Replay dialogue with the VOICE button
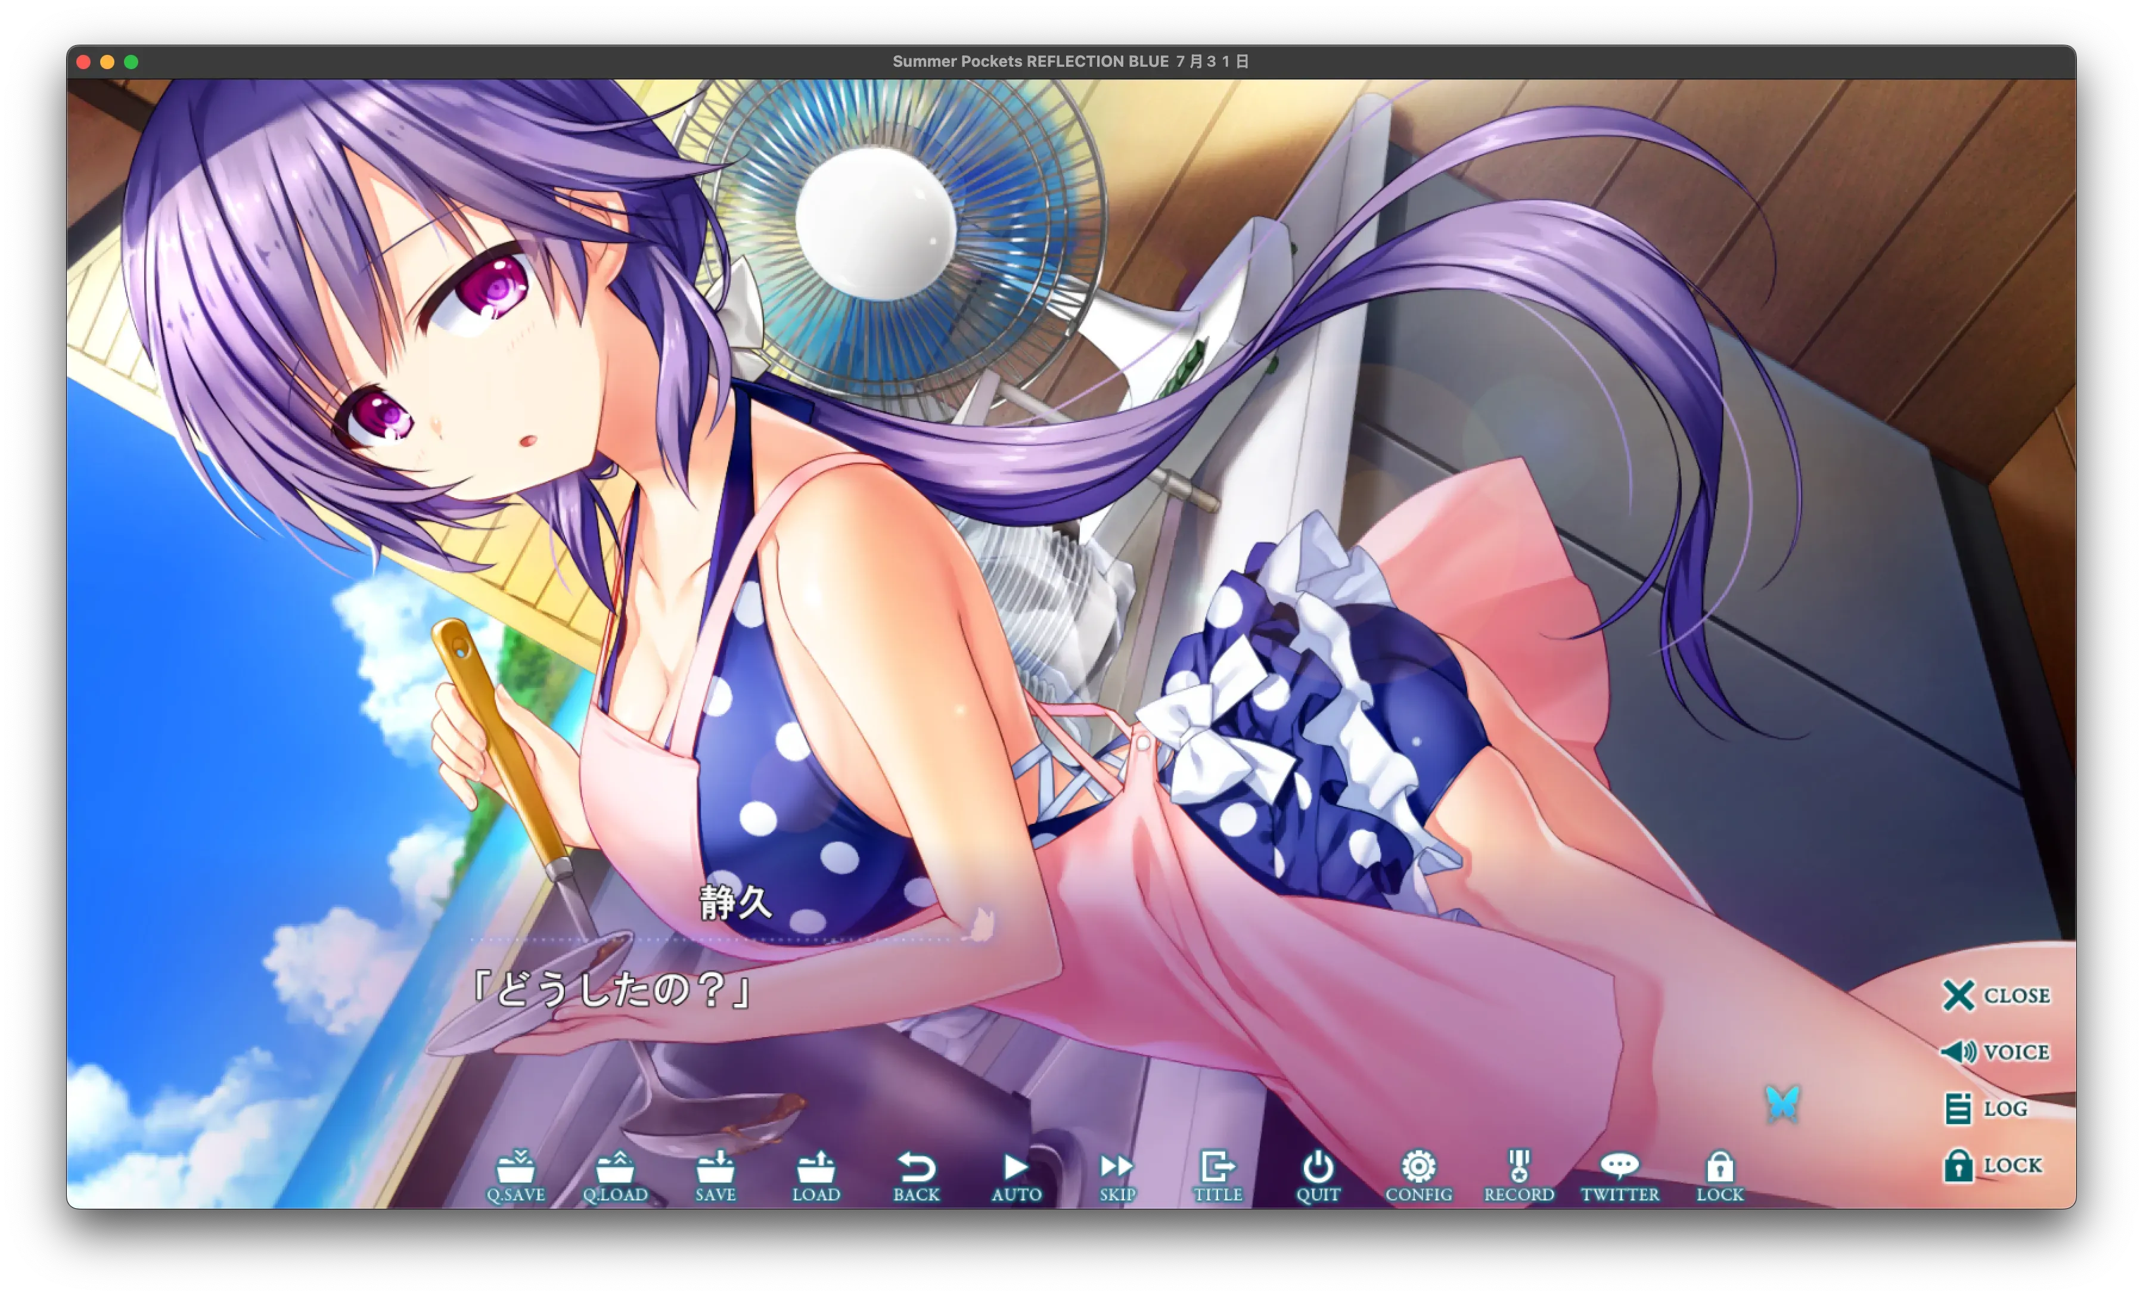This screenshot has height=1297, width=2143. (x=1995, y=1051)
